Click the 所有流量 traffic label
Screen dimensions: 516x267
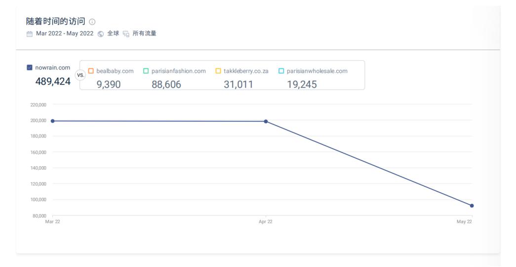[x=145, y=33]
